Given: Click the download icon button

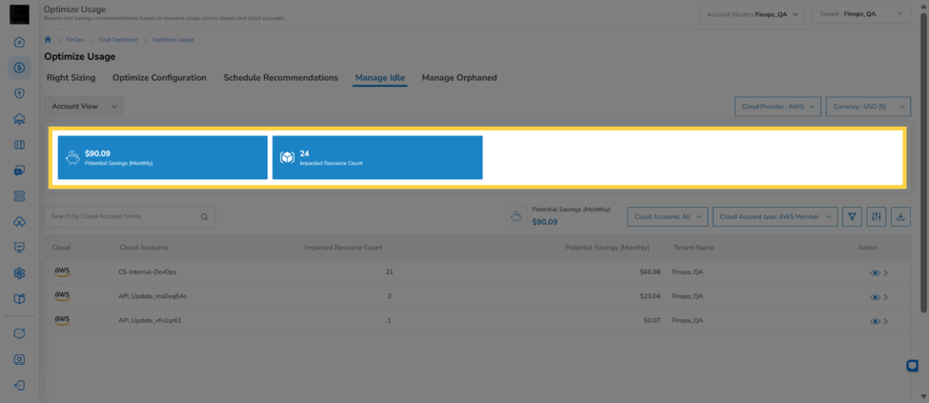Looking at the screenshot, I should coord(900,216).
